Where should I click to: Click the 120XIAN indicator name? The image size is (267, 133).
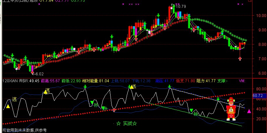(10, 81)
